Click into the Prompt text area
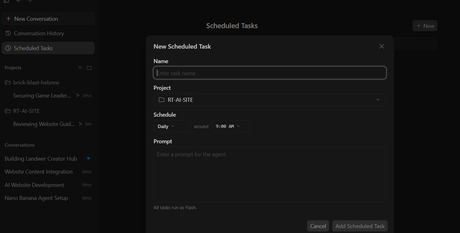The width and height of the screenshot is (460, 233). pos(270,175)
